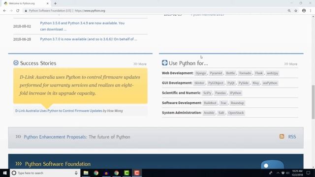315x177 pixels.
Task: Click the SciPy tag
Action: pos(207,93)
